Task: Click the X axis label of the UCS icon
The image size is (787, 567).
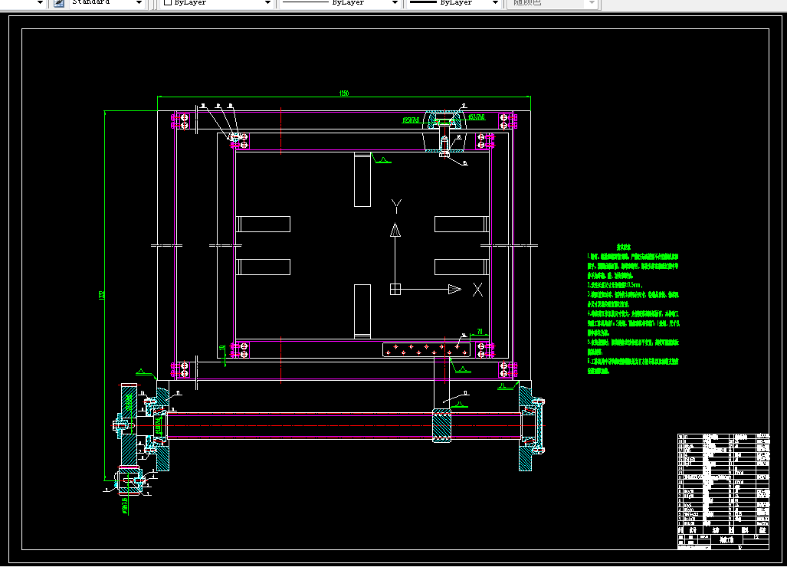Action: [x=478, y=290]
